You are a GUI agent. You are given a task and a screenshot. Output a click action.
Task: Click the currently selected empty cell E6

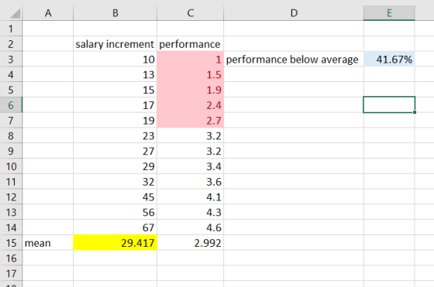[x=389, y=104]
